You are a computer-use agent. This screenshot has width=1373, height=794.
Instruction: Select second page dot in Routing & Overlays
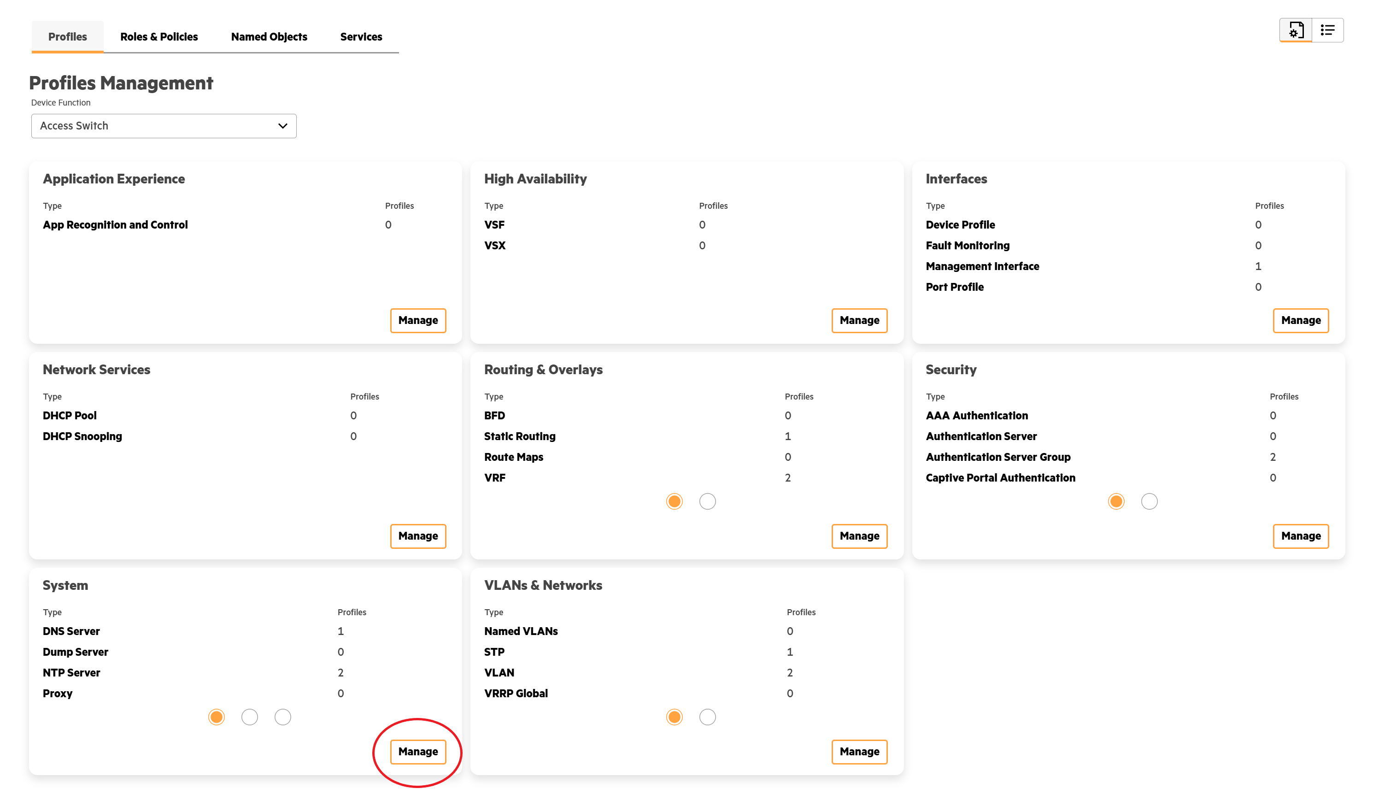click(707, 501)
